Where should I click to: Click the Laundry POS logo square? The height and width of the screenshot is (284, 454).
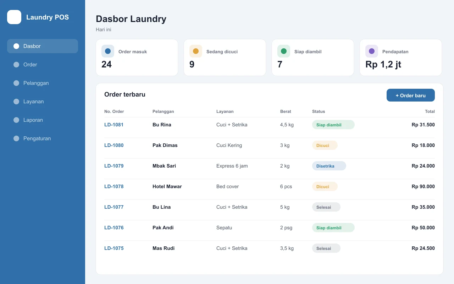coord(14,17)
